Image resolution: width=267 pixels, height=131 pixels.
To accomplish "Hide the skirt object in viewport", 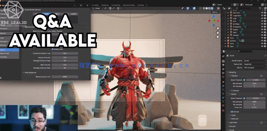I will tap(262, 21).
